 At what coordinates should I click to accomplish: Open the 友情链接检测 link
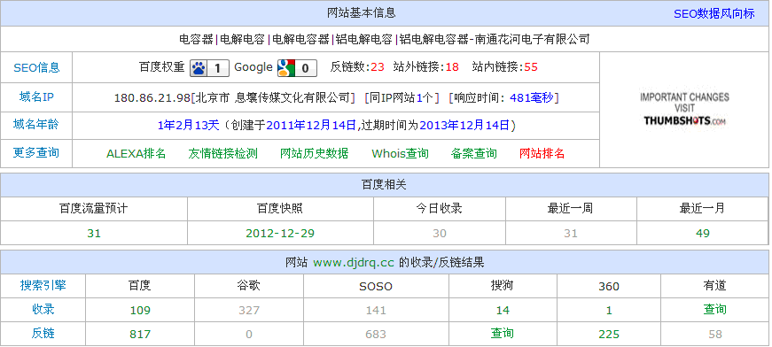(x=223, y=154)
